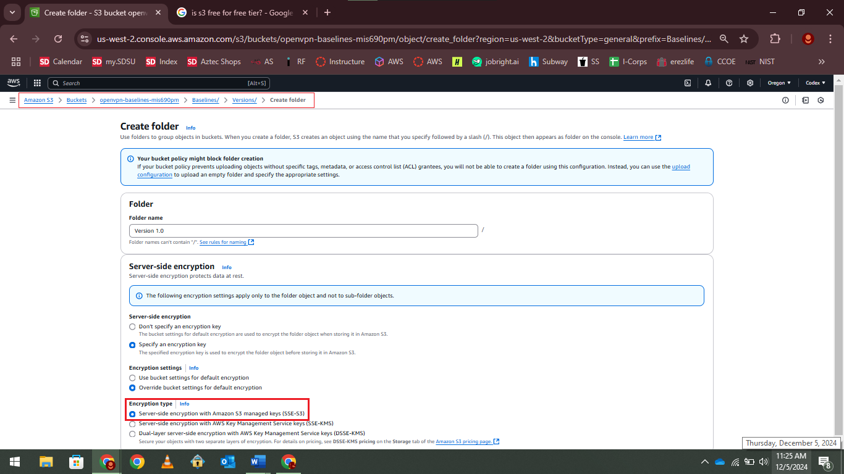Show more bookmarks with the double chevron
This screenshot has width=844, height=474.
coord(822,62)
